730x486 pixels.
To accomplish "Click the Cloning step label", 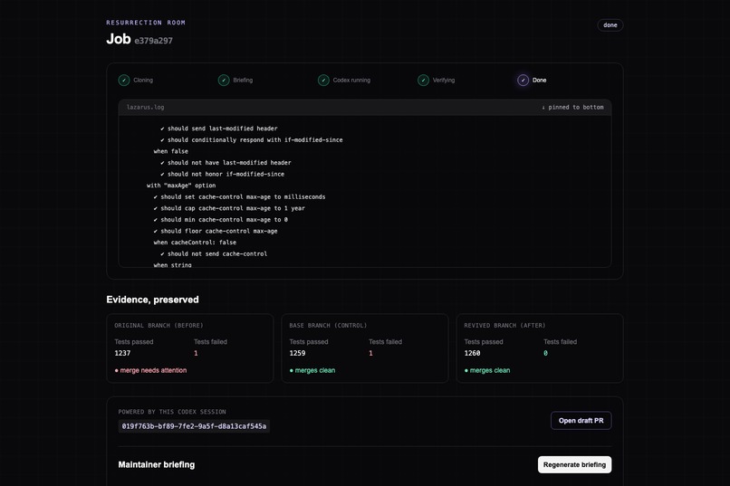I will pyautogui.click(x=143, y=80).
